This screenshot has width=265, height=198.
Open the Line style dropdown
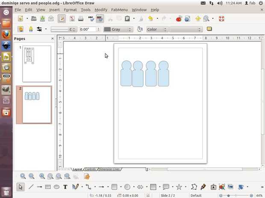click(64, 29)
